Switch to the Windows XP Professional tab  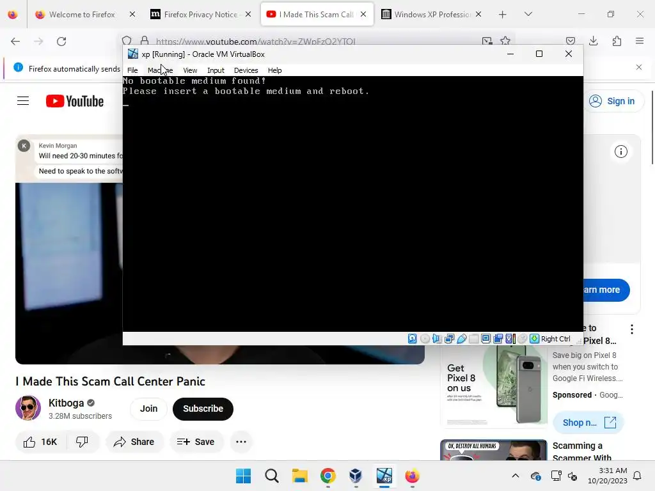point(432,14)
